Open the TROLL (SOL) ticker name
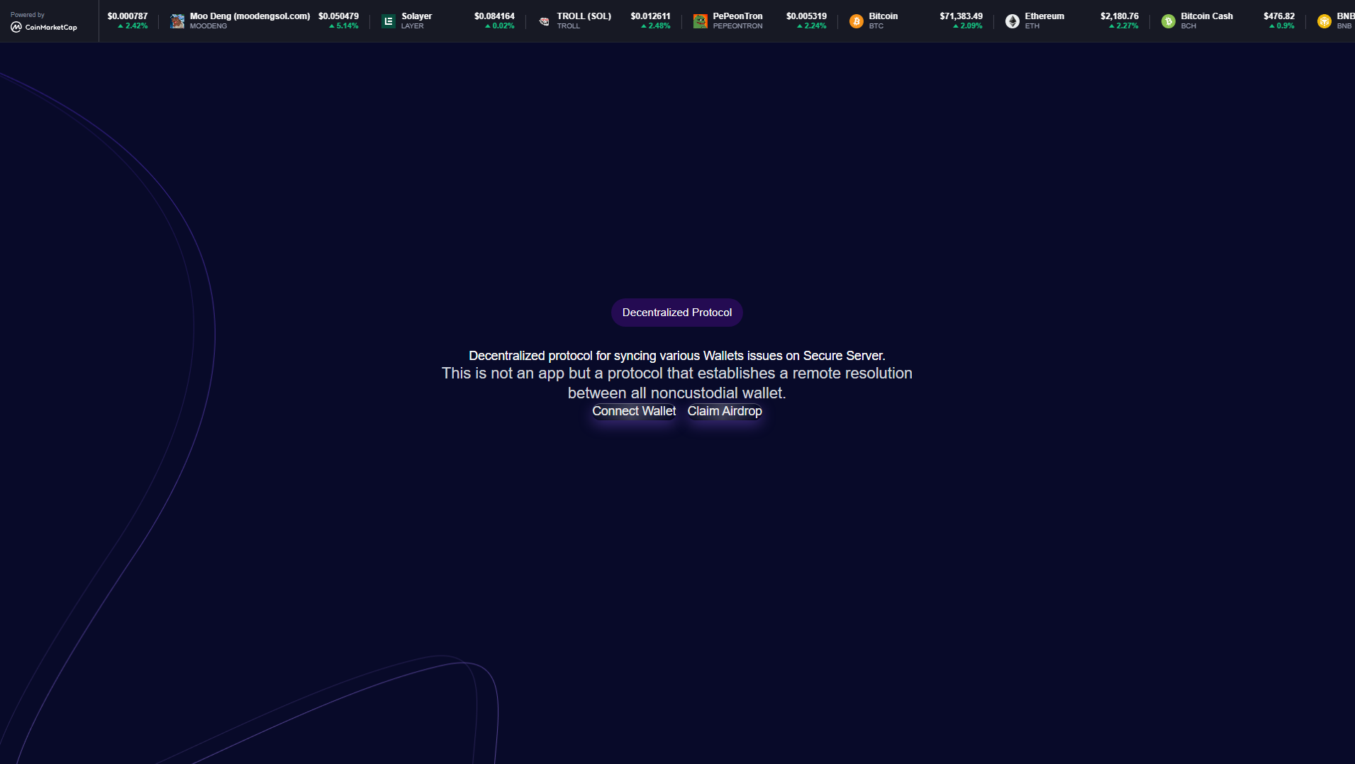This screenshot has width=1355, height=764. (x=584, y=16)
